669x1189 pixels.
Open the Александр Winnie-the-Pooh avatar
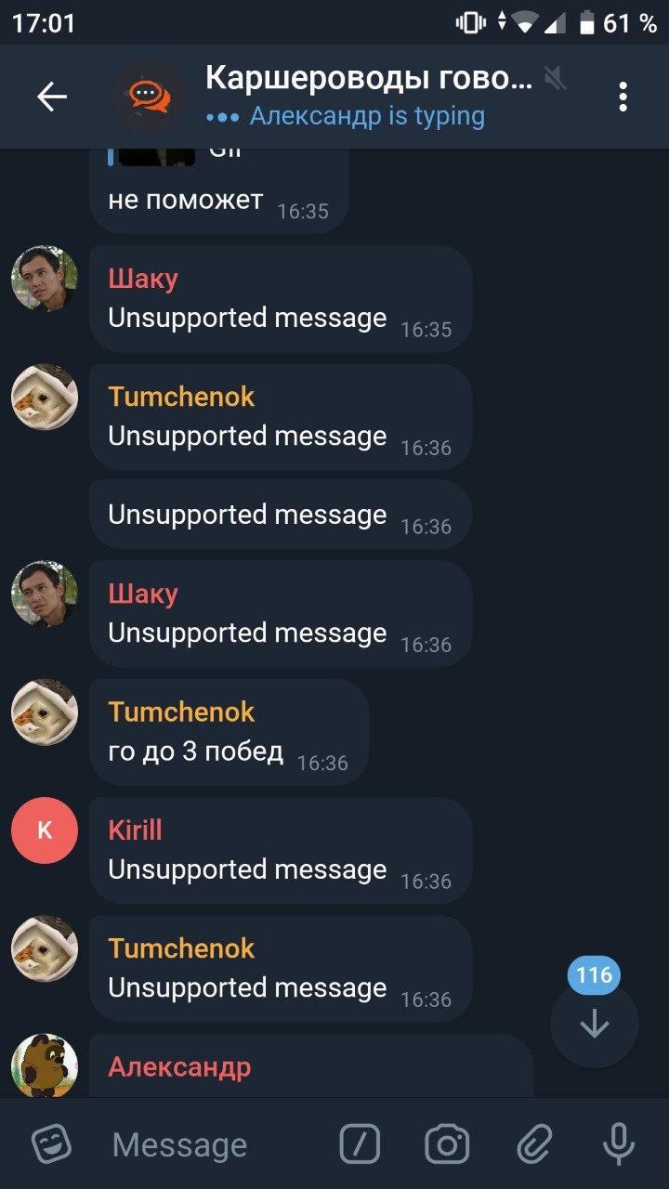45,1065
